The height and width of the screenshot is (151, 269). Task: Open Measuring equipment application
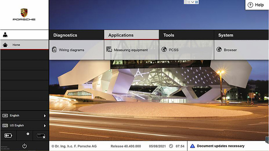132,50
